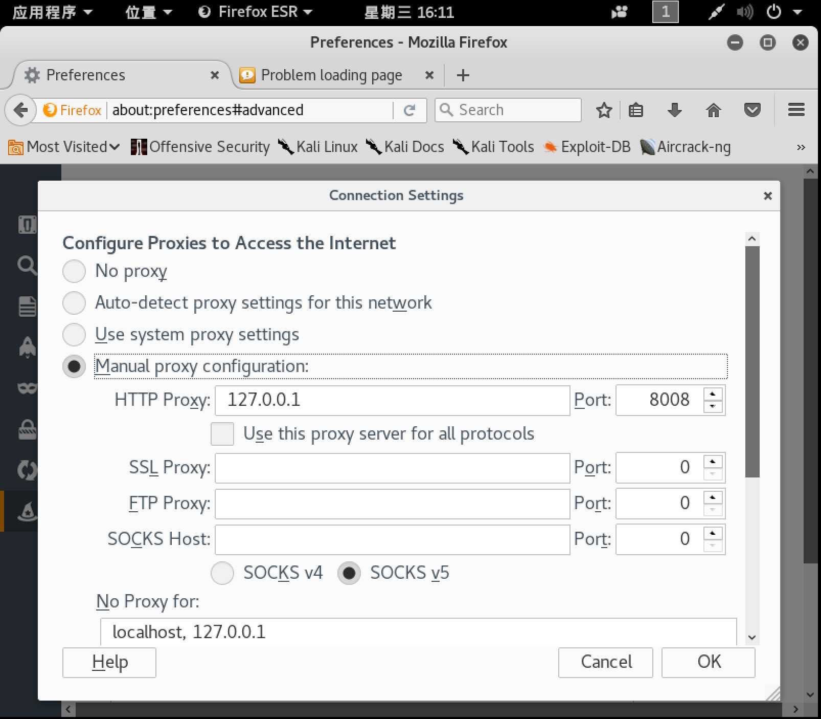Click the Cancel button

[x=605, y=662]
